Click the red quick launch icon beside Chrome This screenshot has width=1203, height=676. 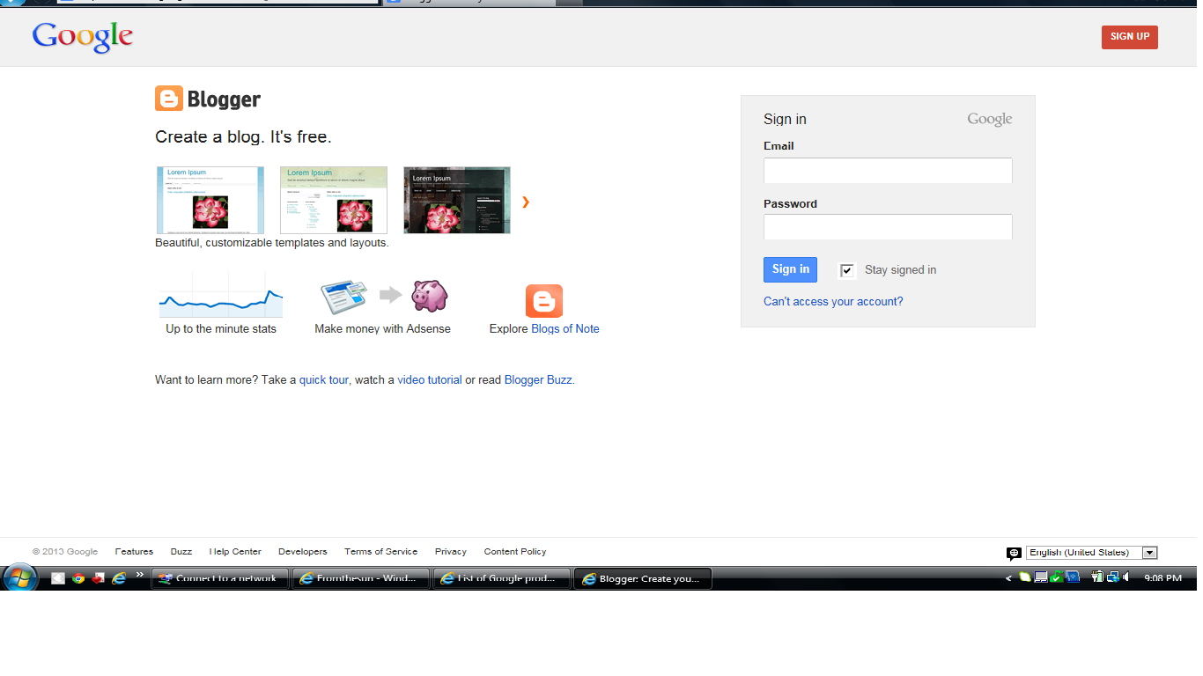tap(99, 578)
